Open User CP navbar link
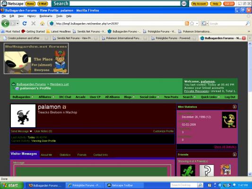The image size is (252, 189). (95, 97)
